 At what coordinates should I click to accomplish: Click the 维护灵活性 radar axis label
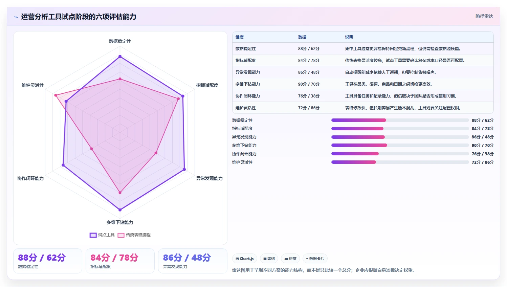point(32,85)
